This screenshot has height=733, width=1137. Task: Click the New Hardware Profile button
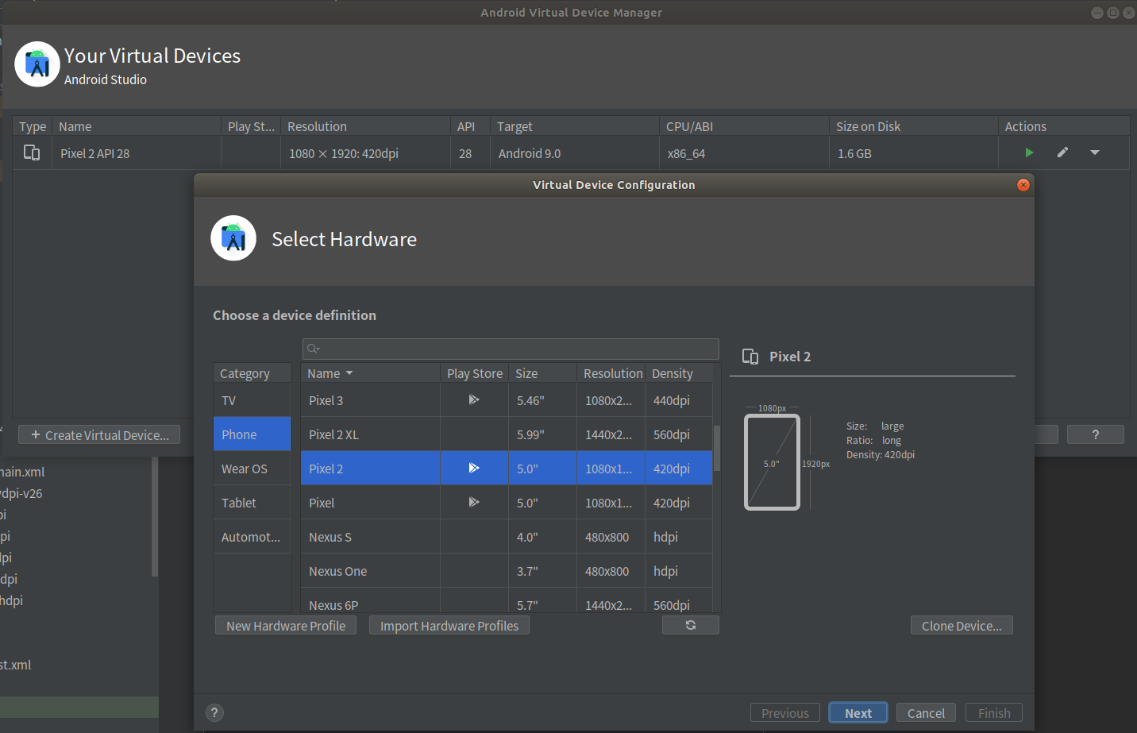[286, 626]
